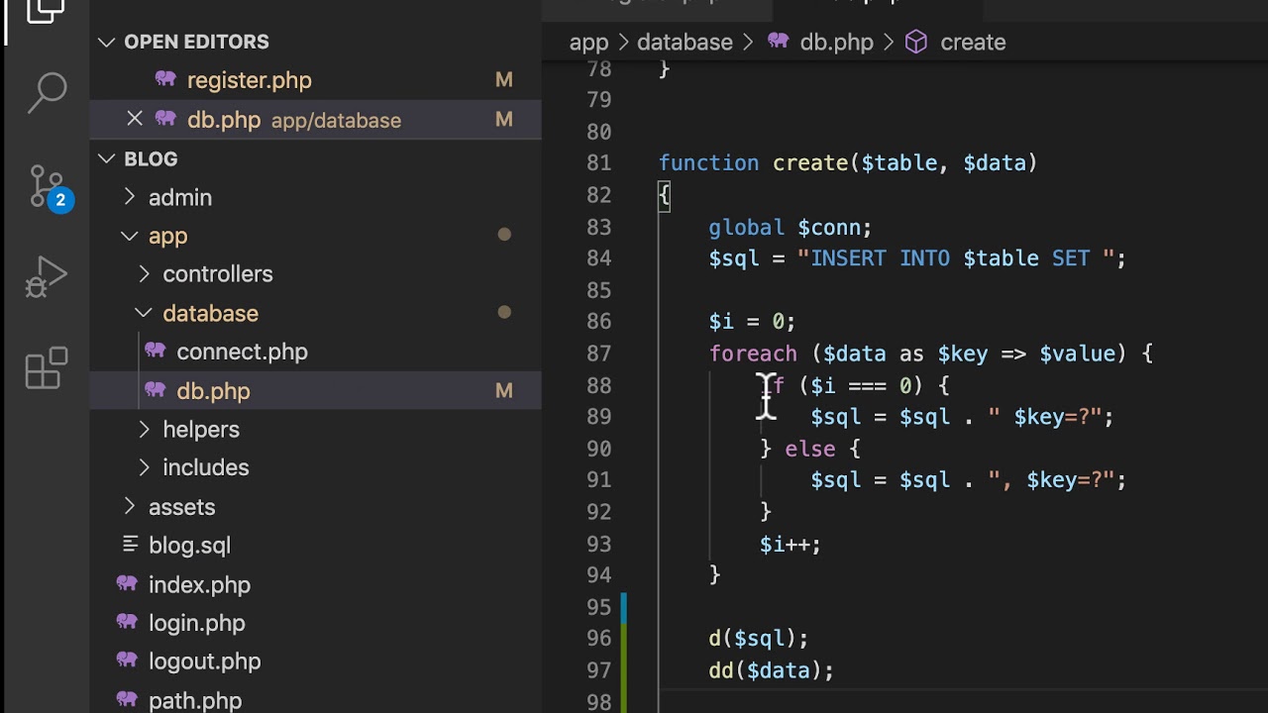The width and height of the screenshot is (1268, 713).
Task: Open connect.php in the file tree
Action: (x=242, y=352)
